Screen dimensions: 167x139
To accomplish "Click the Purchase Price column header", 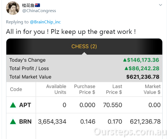I will 85,89.
